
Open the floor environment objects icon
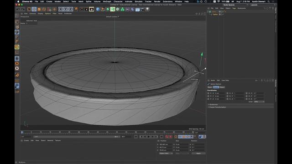[137, 9]
